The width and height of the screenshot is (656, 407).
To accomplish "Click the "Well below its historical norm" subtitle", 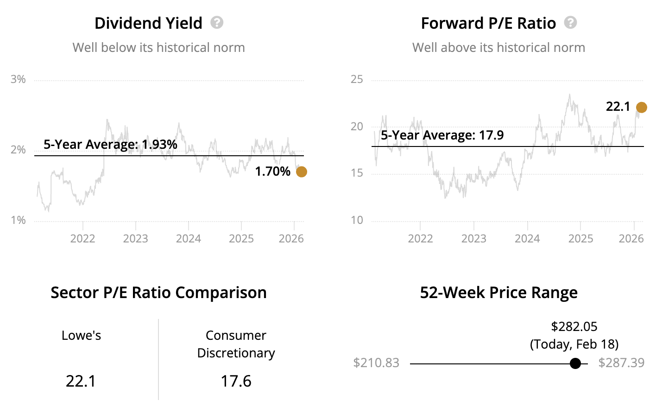I will pos(158,47).
